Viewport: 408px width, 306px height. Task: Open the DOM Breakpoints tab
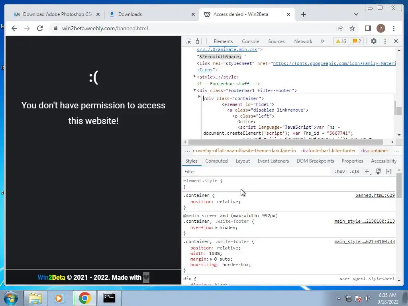pyautogui.click(x=316, y=161)
